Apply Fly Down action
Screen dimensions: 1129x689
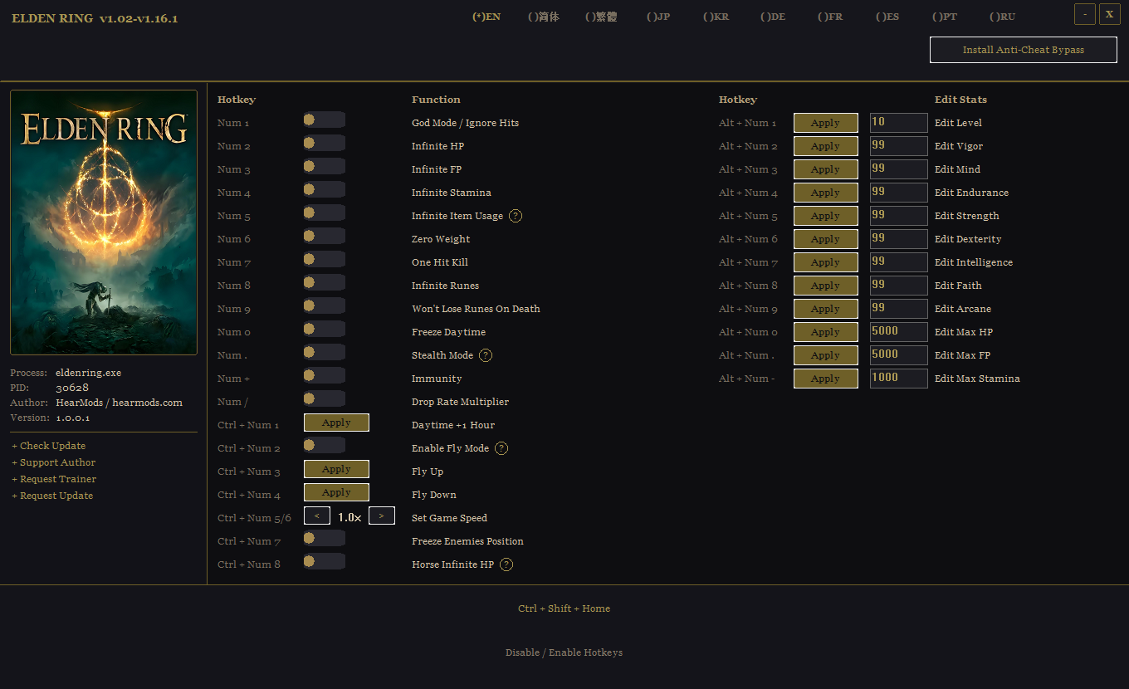[336, 492]
